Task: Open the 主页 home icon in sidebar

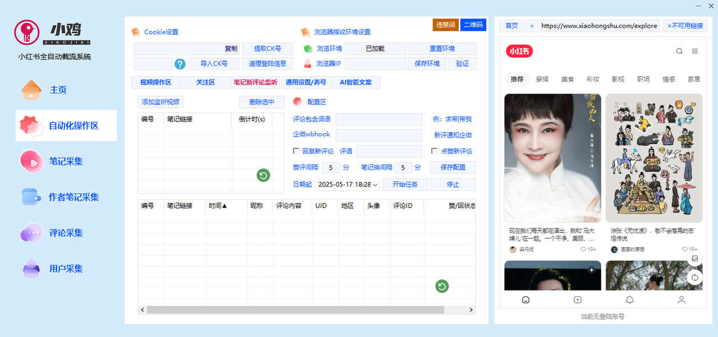Action: [31, 90]
